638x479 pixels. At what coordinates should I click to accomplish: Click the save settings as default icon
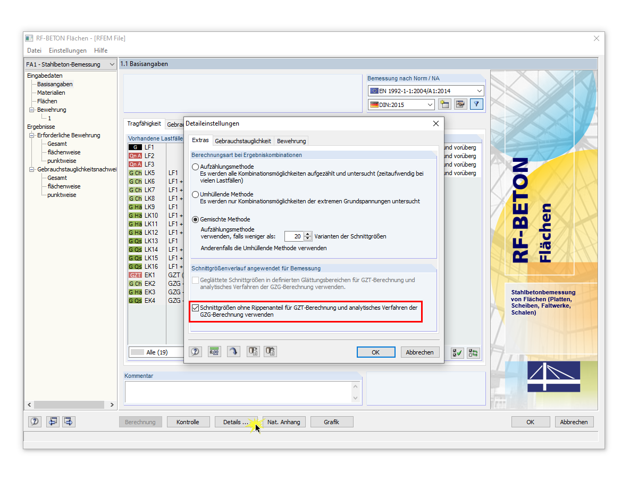tap(270, 352)
